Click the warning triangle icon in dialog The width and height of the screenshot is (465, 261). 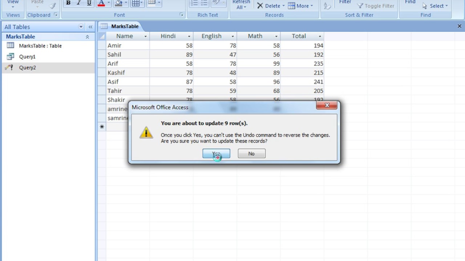(146, 132)
